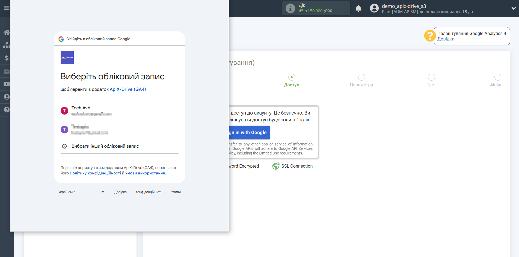Open the YouTube video tutorials icon
519x257 pixels.
click(x=7, y=84)
